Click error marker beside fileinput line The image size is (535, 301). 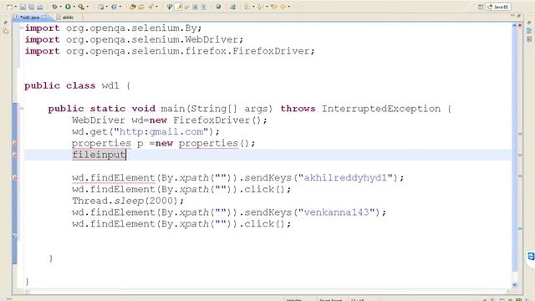click(x=15, y=155)
